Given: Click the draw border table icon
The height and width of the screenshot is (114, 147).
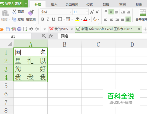Looking at the screenshot, I should tap(68, 19).
